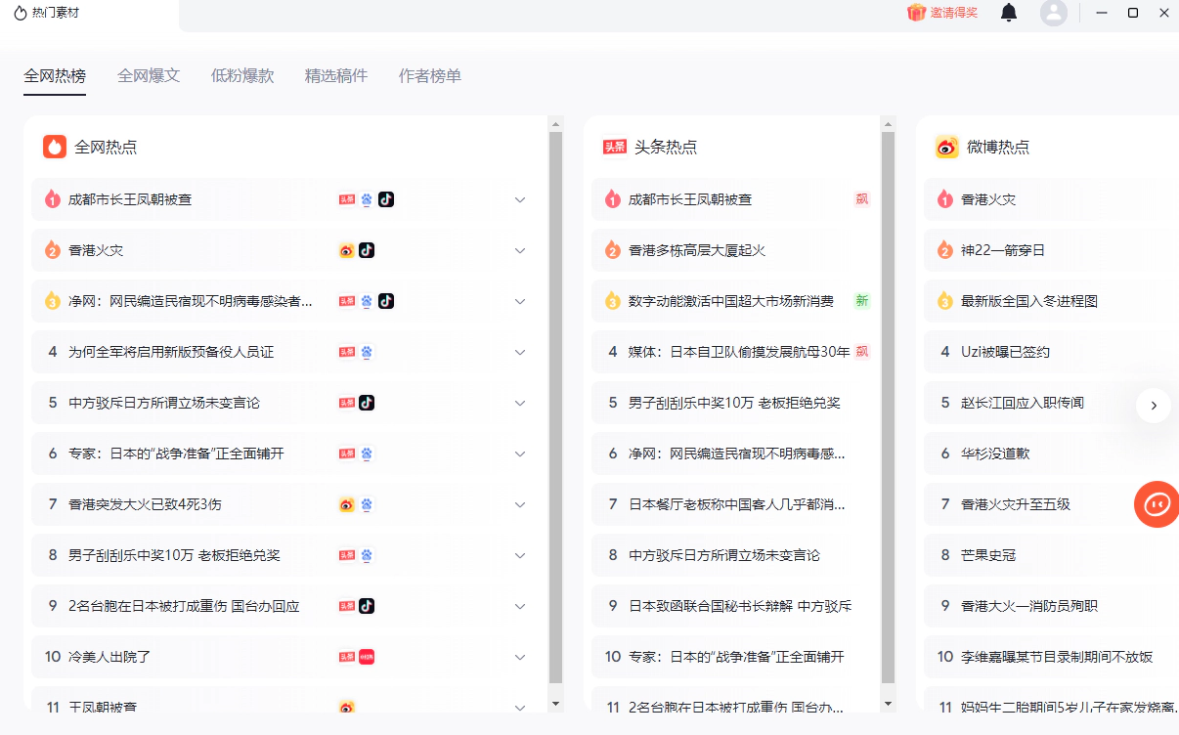Viewport: 1179px width, 735px height.
Task: Switch to the 作者榜单 tab
Action: click(429, 75)
